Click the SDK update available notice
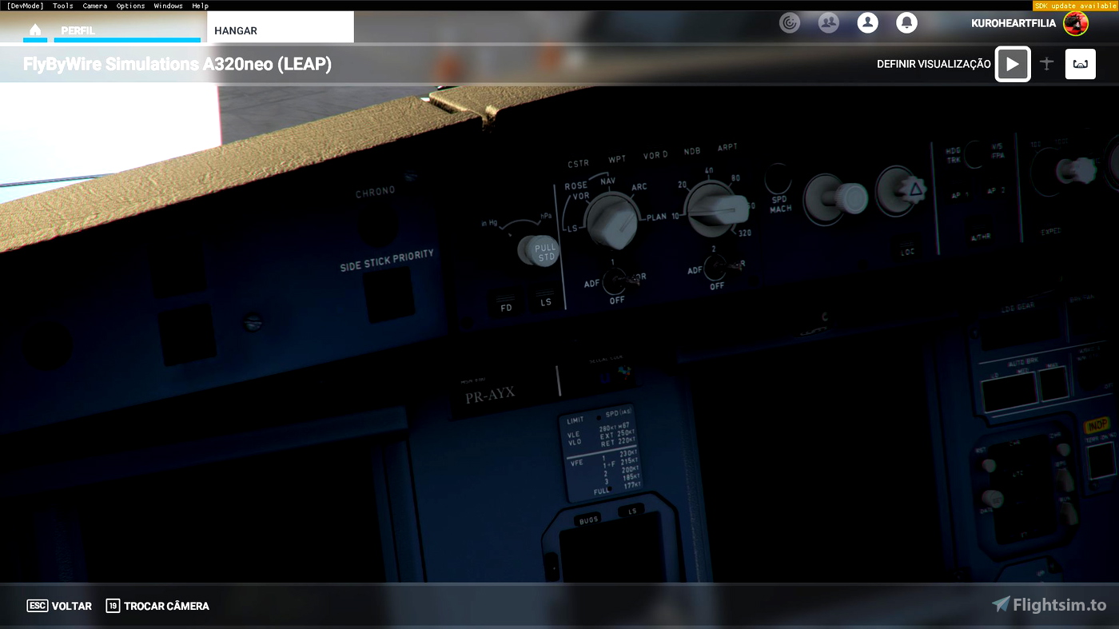 (x=1075, y=6)
